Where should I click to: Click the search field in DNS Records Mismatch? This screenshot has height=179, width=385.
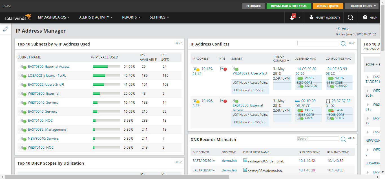tap(318, 138)
